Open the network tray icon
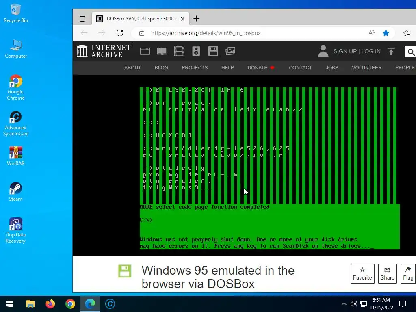The image size is (416, 312). 364,304
